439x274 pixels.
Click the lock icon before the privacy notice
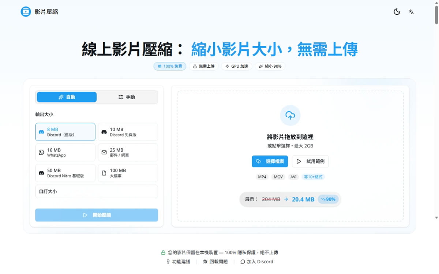click(x=163, y=252)
